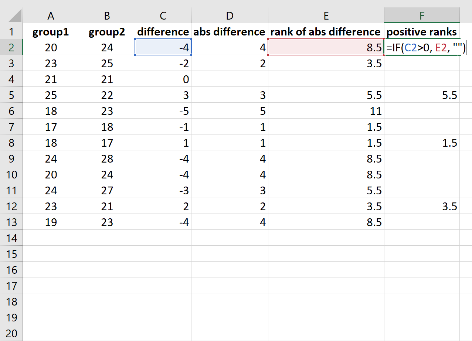Screen dimensions: 472x341
Task: Click empty cell A15
Action: [x=51, y=254]
